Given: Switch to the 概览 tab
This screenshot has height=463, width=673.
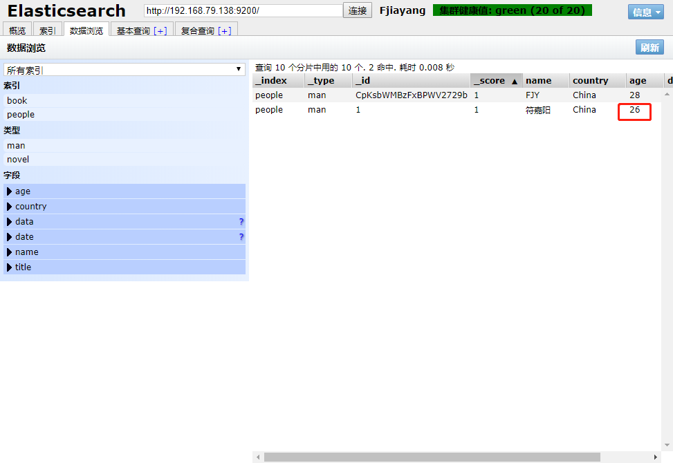Looking at the screenshot, I should (x=17, y=30).
